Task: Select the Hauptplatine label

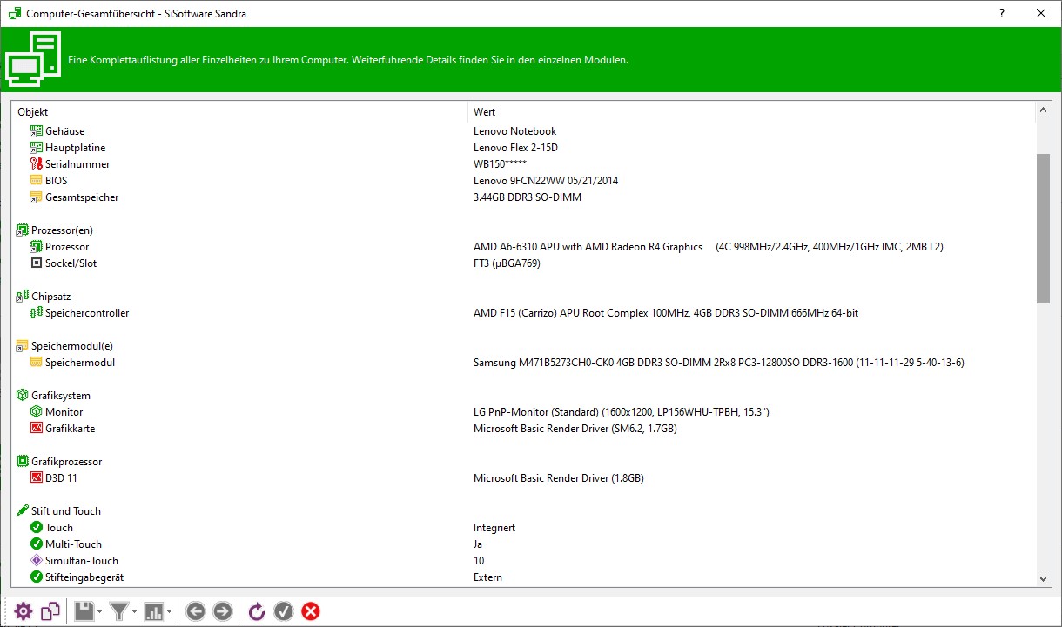Action: [76, 148]
